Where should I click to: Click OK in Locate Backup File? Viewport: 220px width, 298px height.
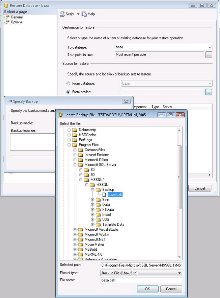click(147, 289)
